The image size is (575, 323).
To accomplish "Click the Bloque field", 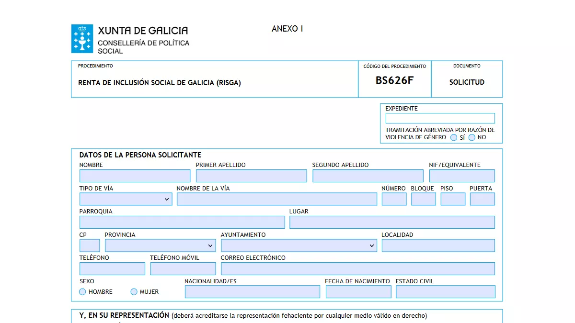I will 424,199.
